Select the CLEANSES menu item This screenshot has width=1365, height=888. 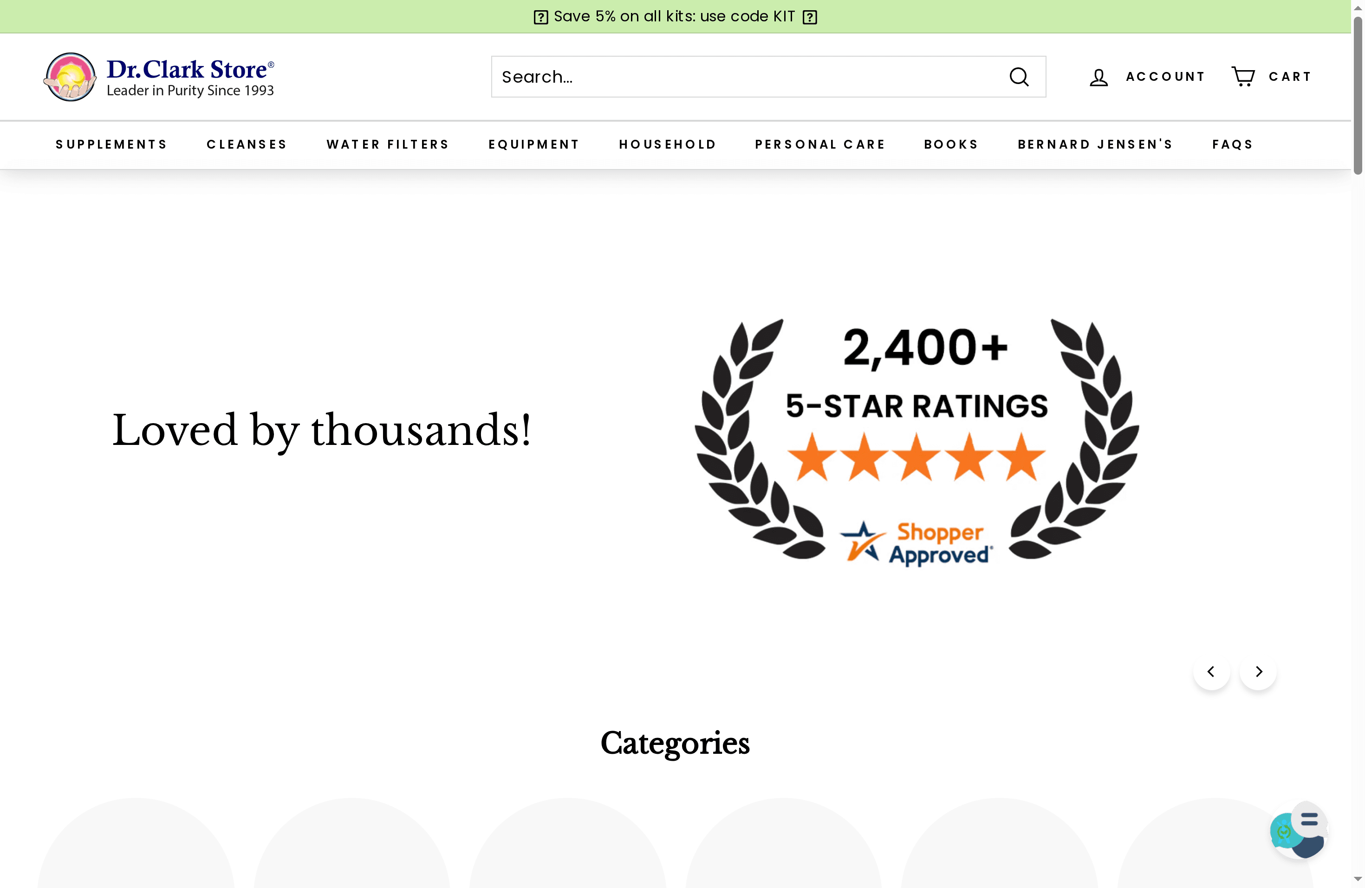pos(247,144)
